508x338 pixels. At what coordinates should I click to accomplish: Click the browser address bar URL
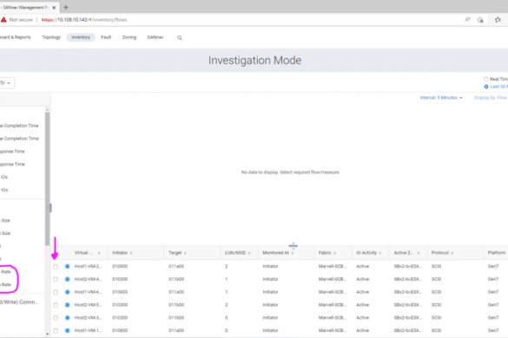click(84, 20)
